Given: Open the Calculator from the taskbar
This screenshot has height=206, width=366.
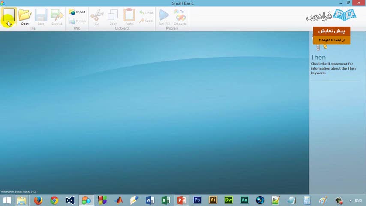Looking at the screenshot, I should click(x=307, y=200).
